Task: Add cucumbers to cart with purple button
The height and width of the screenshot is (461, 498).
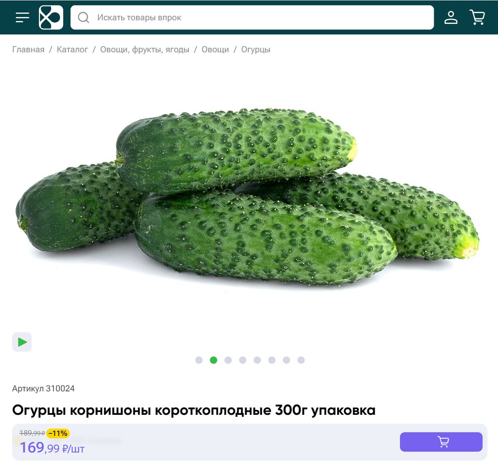Action: [441, 442]
